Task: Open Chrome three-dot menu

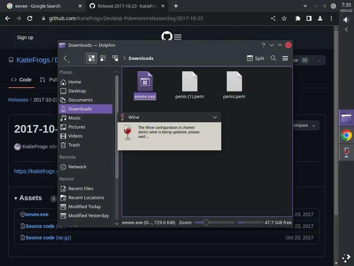Action: pos(331,19)
